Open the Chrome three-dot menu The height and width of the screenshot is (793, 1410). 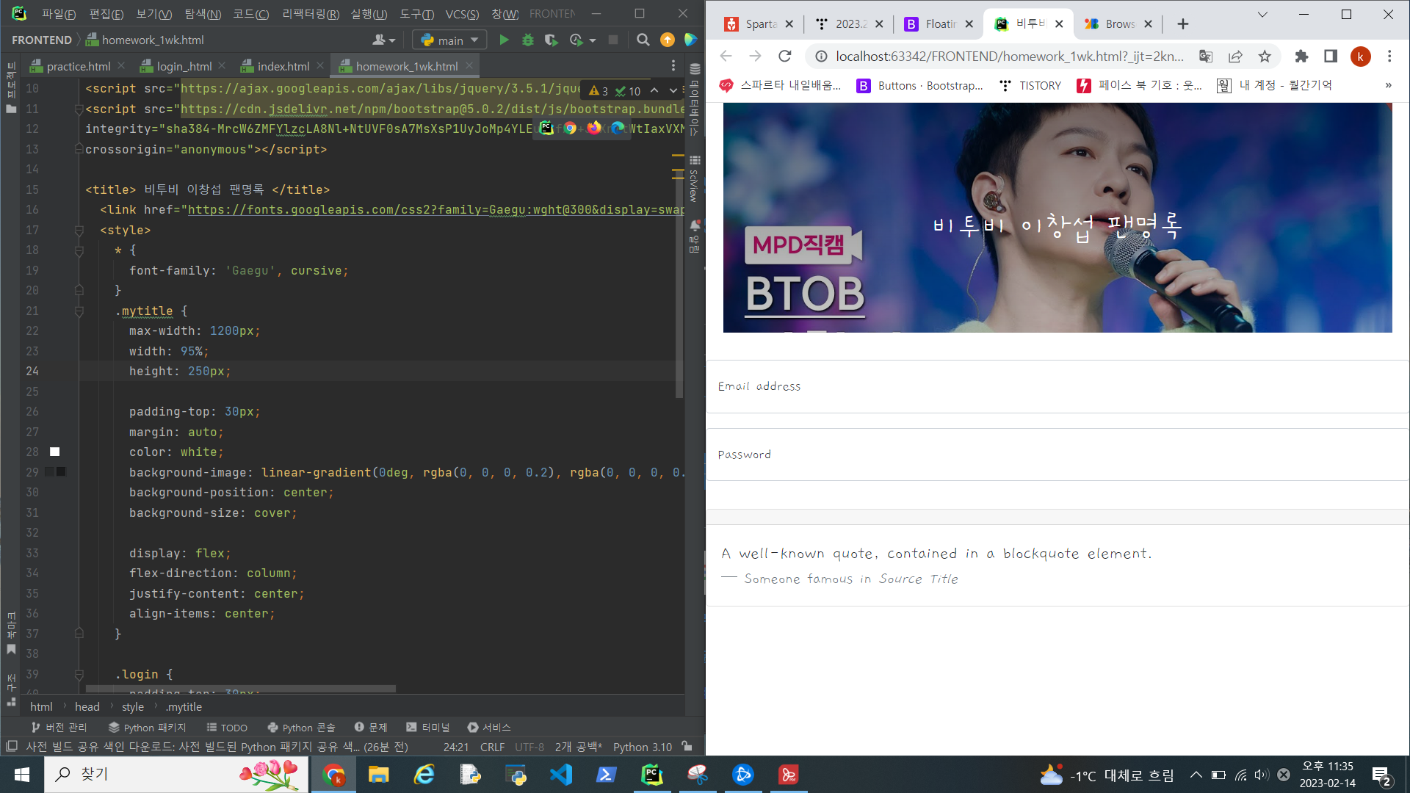click(1389, 56)
